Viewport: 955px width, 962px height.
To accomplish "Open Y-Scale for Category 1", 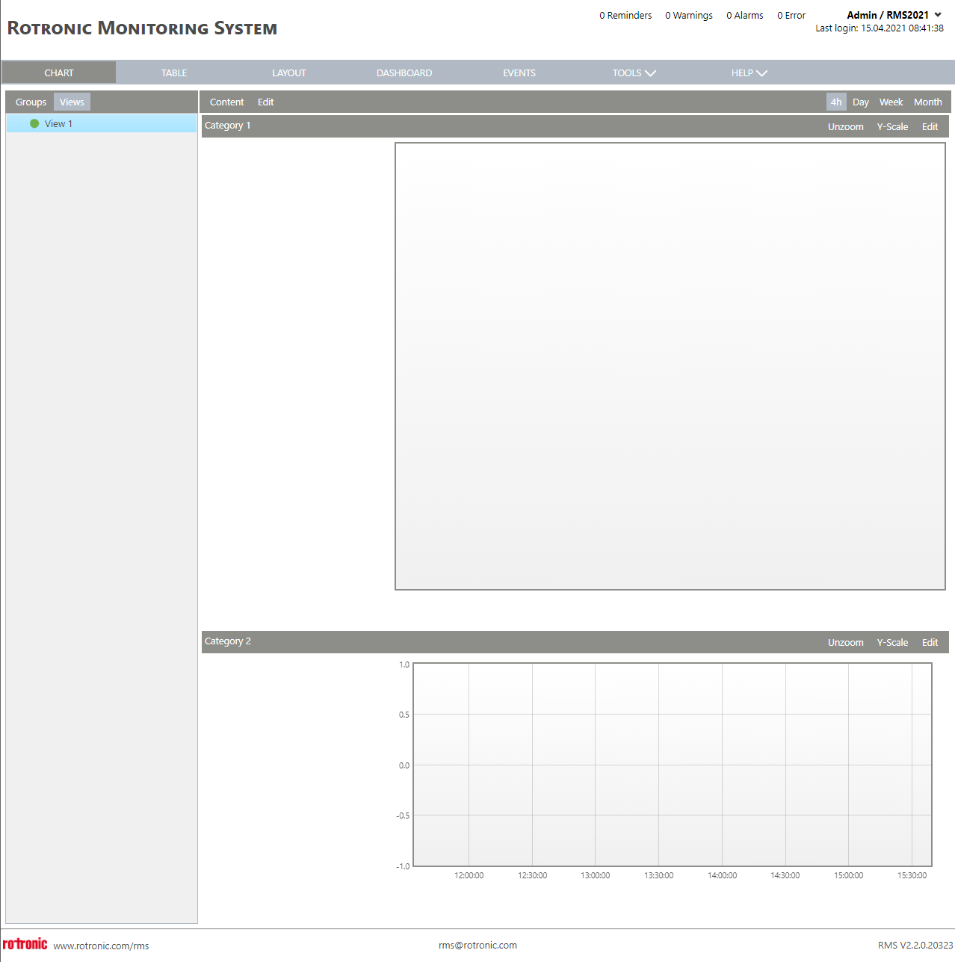I will 893,126.
